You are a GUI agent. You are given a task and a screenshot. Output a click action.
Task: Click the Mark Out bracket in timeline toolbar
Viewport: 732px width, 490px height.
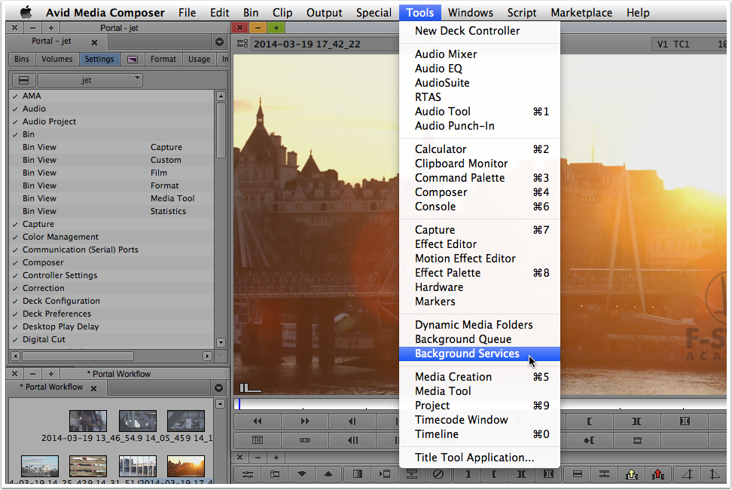[x=468, y=474]
